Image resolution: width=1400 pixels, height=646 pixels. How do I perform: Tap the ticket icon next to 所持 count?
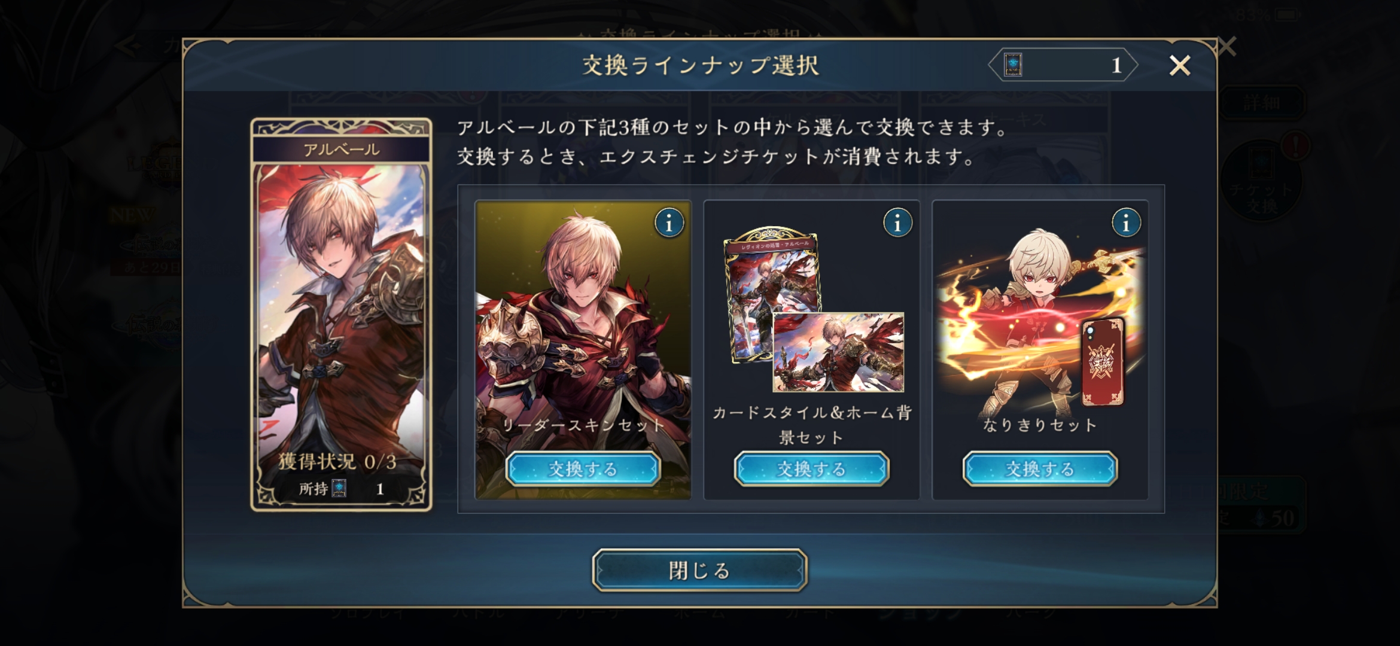click(339, 489)
